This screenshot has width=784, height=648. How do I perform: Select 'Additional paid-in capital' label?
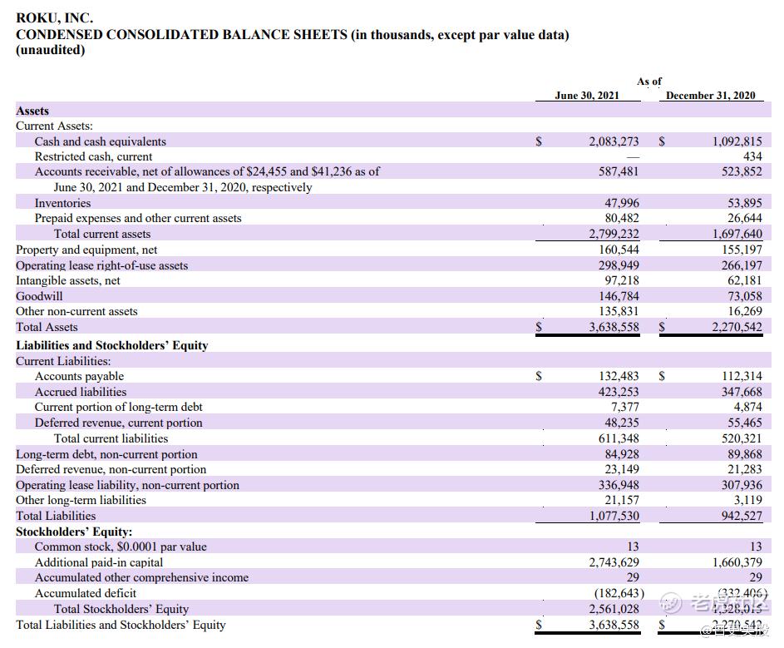[x=98, y=562]
